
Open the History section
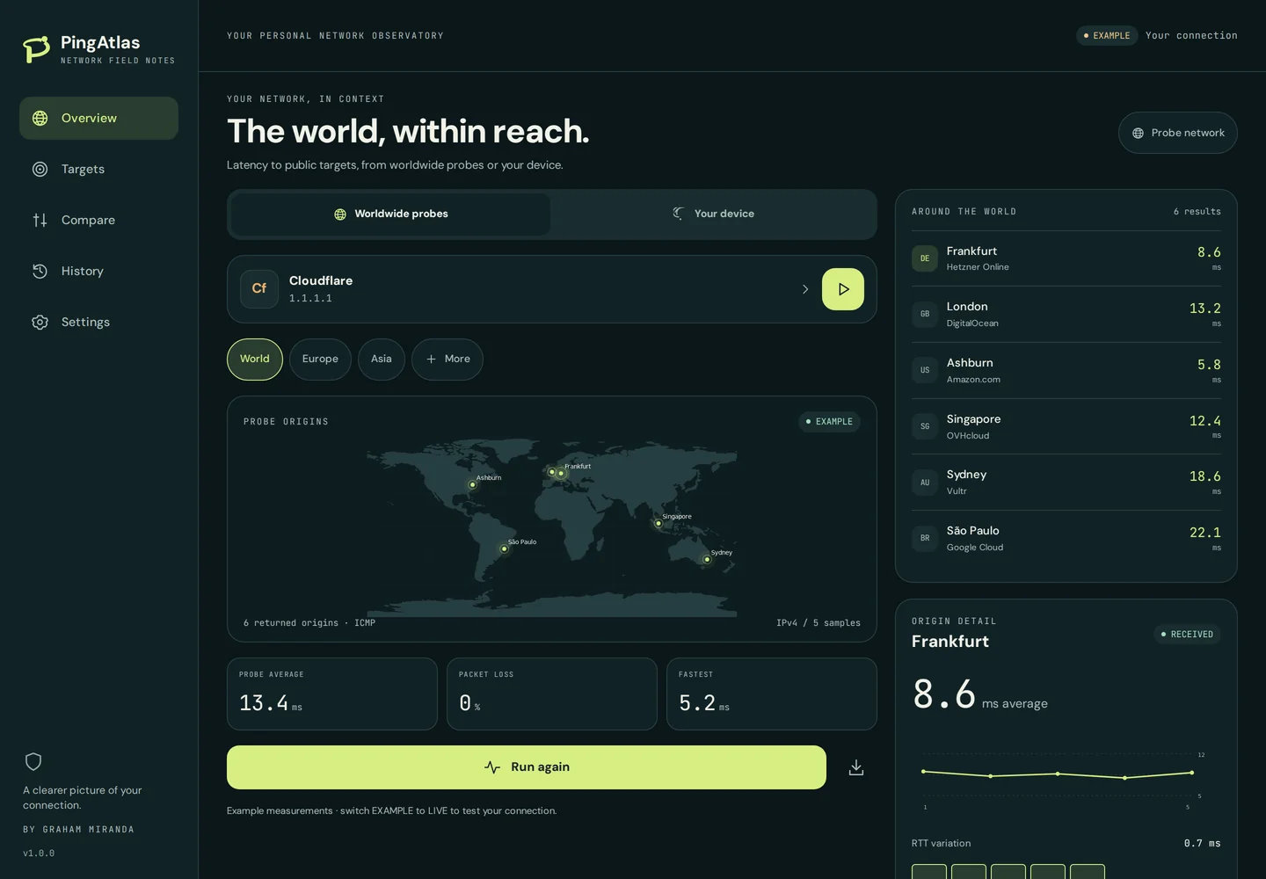(98, 271)
